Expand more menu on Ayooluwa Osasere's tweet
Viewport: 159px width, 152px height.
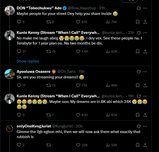(145, 72)
